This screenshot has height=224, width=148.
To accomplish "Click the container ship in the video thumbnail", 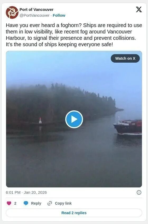I will point(127,127).
